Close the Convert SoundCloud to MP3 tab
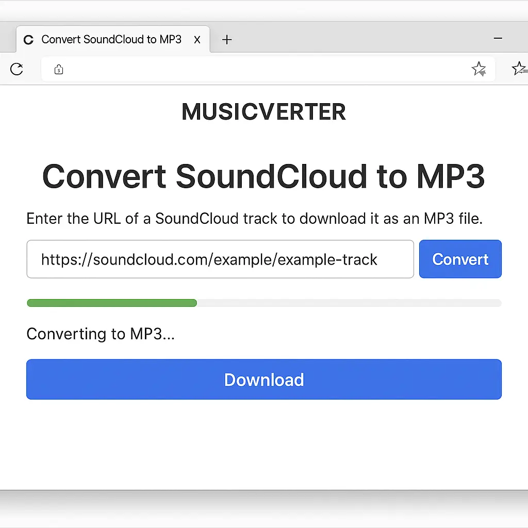The width and height of the screenshot is (528, 528). point(197,40)
